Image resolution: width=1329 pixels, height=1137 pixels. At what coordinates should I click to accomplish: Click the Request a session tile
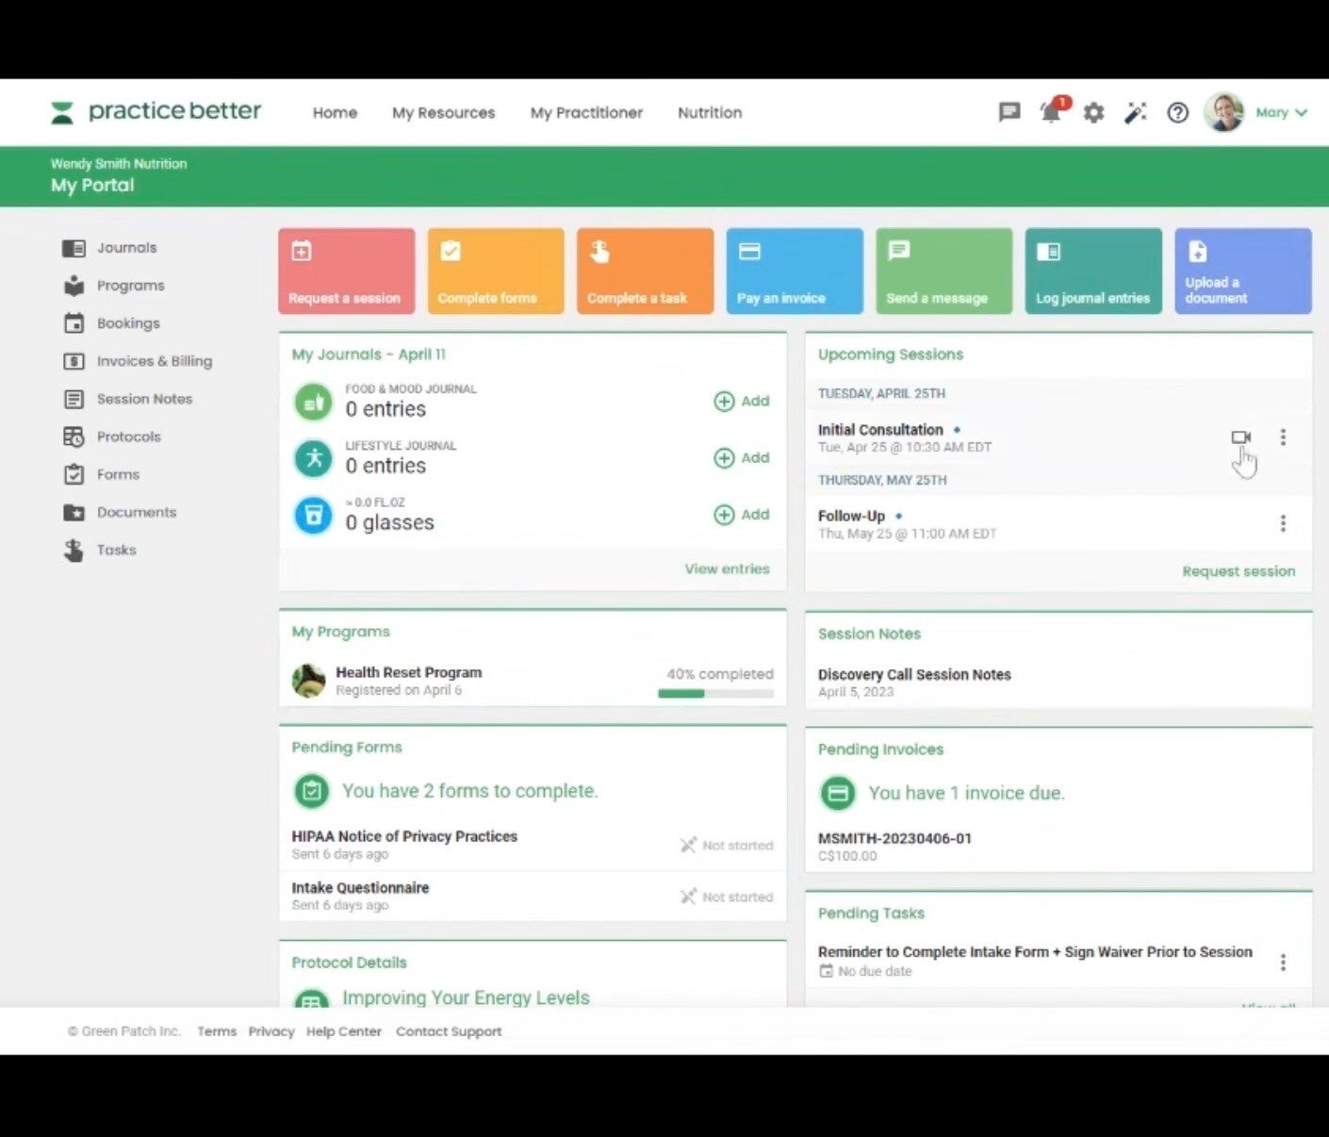click(346, 272)
